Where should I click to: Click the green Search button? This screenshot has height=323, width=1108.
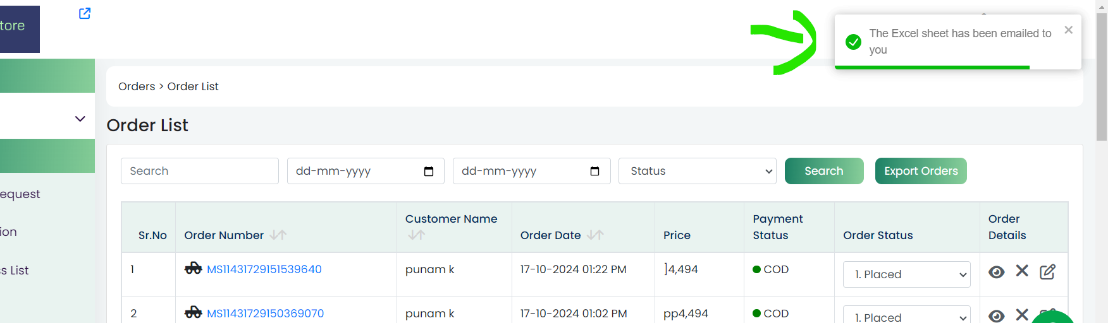(x=824, y=171)
